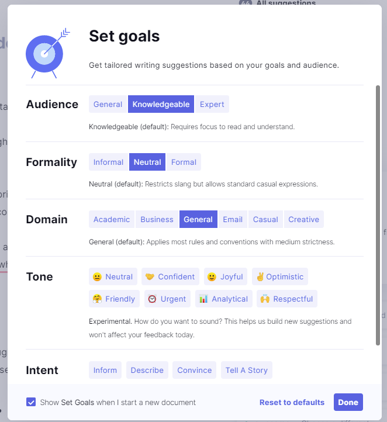Set Intent to Convince
This screenshot has width=387, height=422.
click(x=194, y=370)
